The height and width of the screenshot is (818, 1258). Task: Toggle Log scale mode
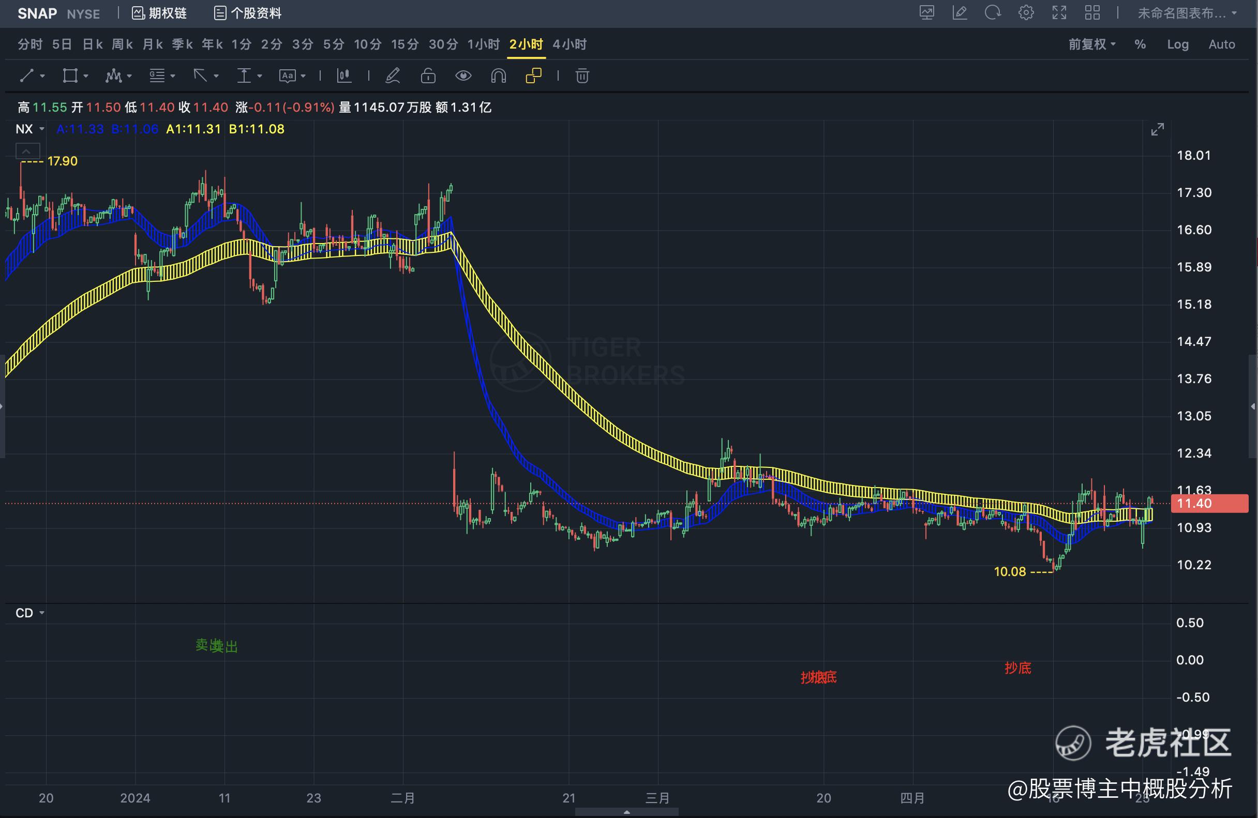pos(1177,44)
